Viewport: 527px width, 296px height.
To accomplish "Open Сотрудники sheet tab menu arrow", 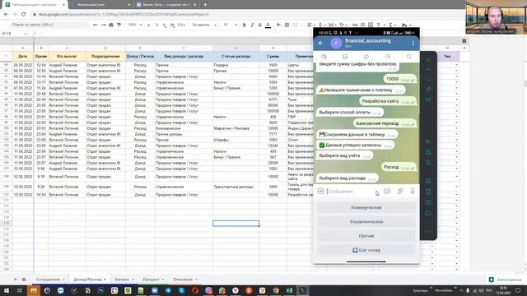I will (x=63, y=280).
